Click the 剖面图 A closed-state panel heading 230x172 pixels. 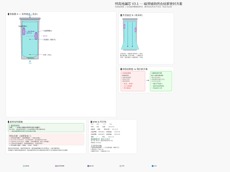pyautogui.click(x=23, y=14)
